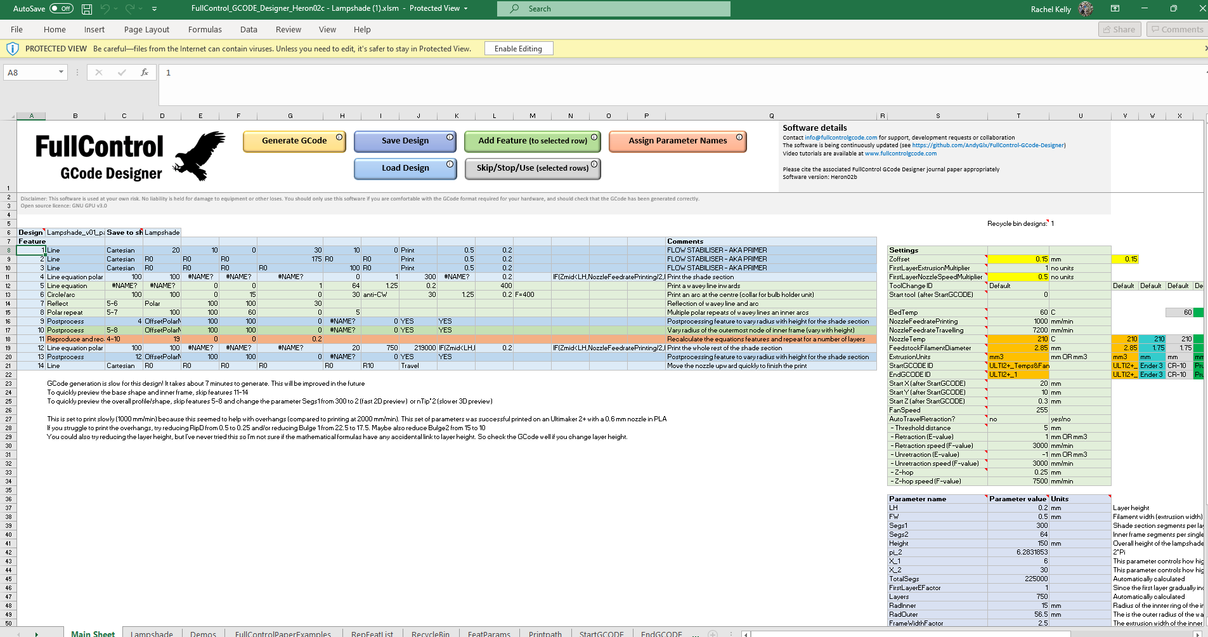1208x637 pixels.
Task: Click the Cancel entry X icon
Action: (x=99, y=72)
